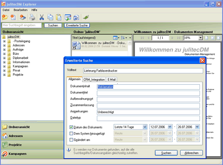
Task: Click the Projekte green book icon
Action: click(4, 145)
